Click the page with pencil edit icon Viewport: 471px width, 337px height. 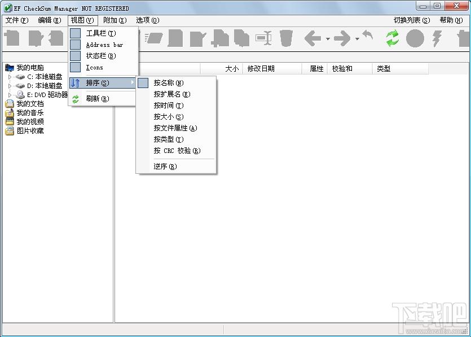198,38
